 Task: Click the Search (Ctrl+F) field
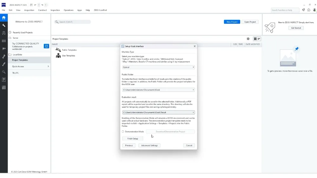[72, 22]
